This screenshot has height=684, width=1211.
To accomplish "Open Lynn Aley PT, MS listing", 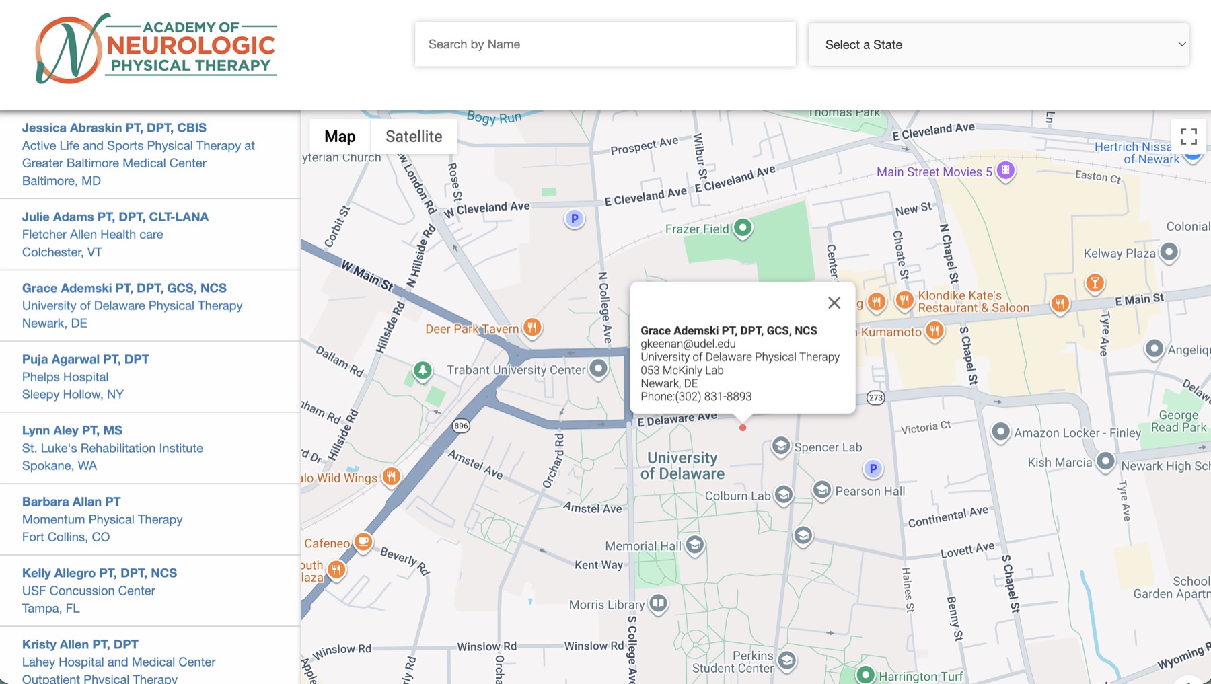I will click(150, 449).
